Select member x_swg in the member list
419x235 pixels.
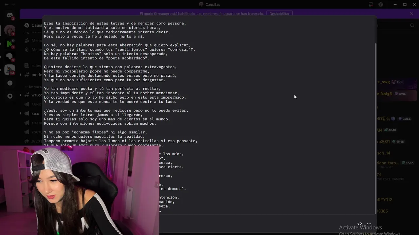click(x=384, y=82)
